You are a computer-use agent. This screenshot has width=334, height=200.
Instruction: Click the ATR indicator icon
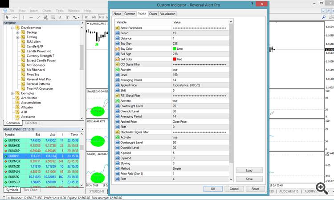click(x=17, y=112)
